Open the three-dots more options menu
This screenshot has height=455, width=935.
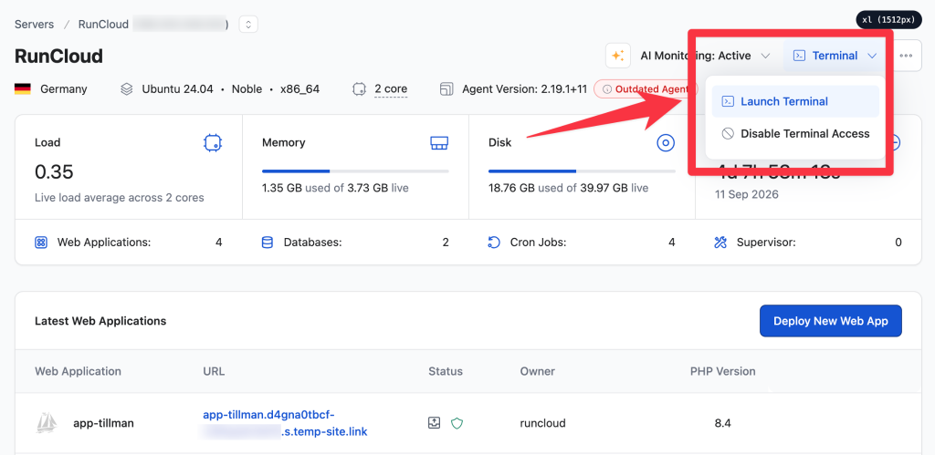[x=906, y=56]
